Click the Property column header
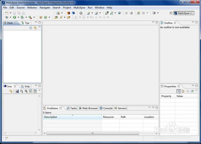 coord(167,96)
